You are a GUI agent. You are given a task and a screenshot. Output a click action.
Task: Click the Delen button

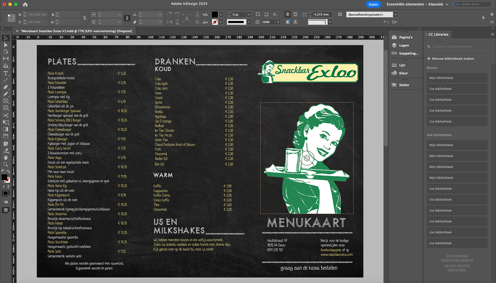pos(373,4)
